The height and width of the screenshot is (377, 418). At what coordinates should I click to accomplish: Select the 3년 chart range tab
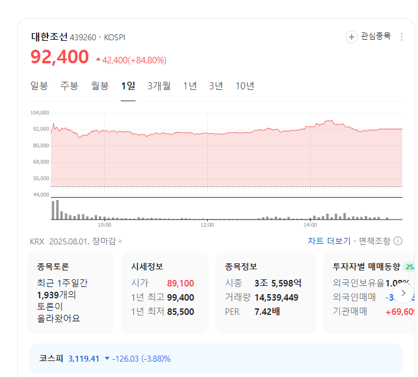point(216,86)
